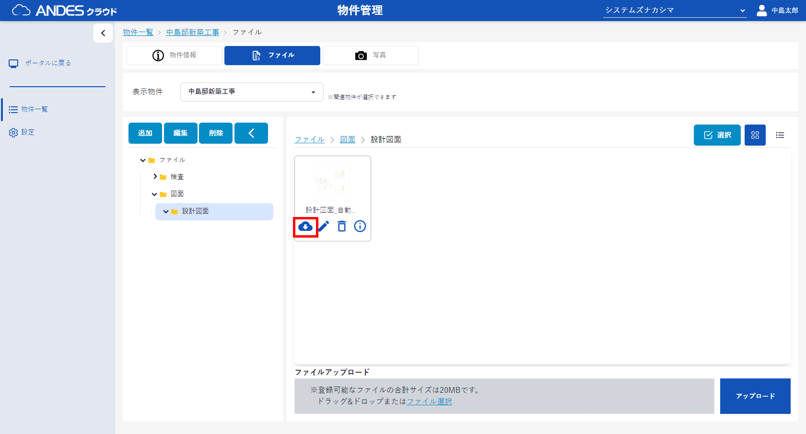The width and height of the screenshot is (806, 434).
Task: Select the 設計図面 file thumbnail
Action: click(332, 183)
